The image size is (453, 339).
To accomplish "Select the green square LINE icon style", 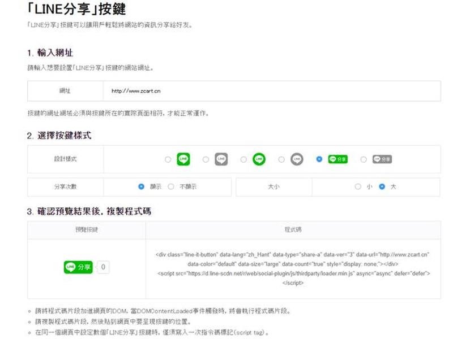I will 168,159.
